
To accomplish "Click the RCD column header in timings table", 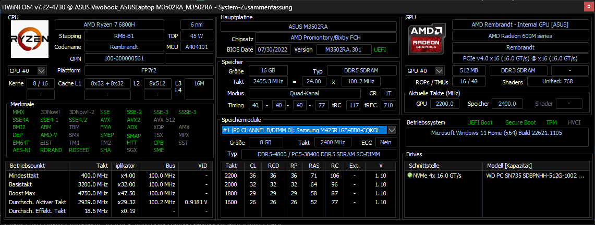I will [273, 166].
